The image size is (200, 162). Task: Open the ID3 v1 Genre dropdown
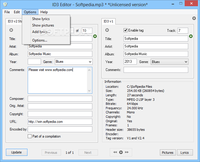[186, 62]
